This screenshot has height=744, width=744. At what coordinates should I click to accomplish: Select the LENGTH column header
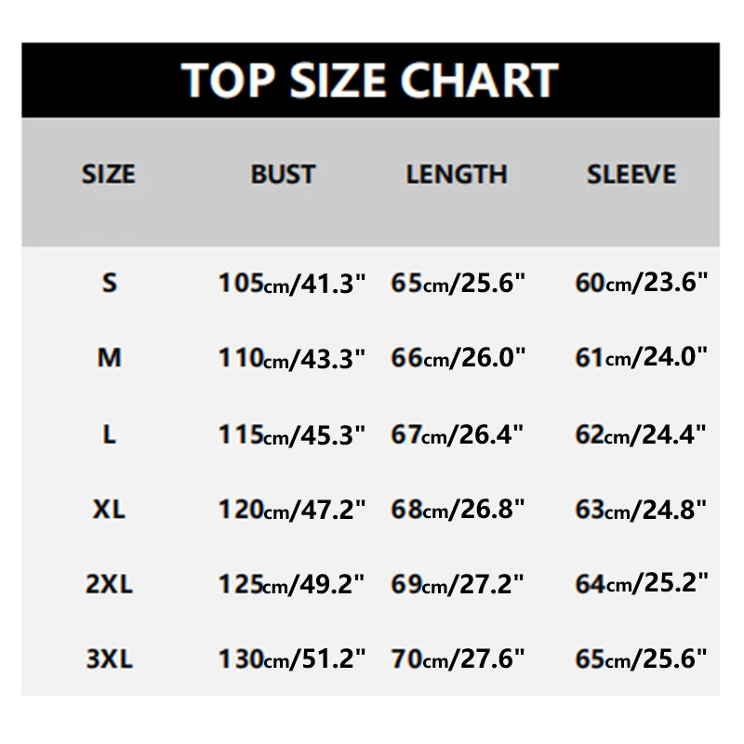click(457, 175)
